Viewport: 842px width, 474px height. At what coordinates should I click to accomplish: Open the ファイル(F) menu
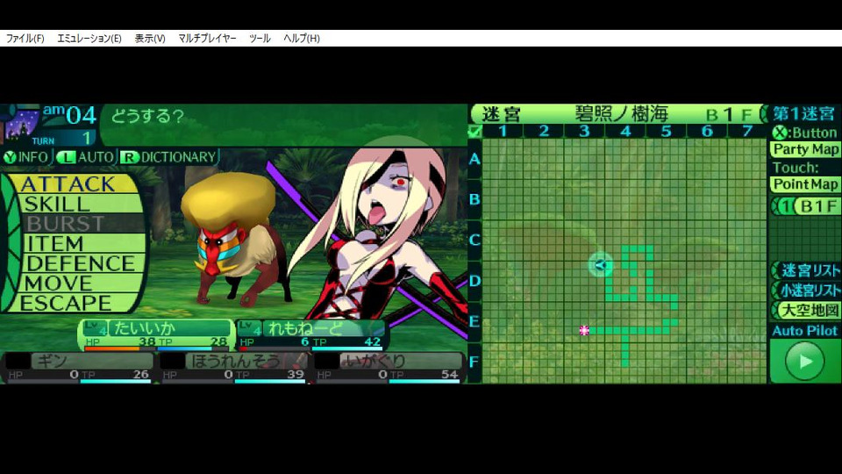click(x=25, y=38)
